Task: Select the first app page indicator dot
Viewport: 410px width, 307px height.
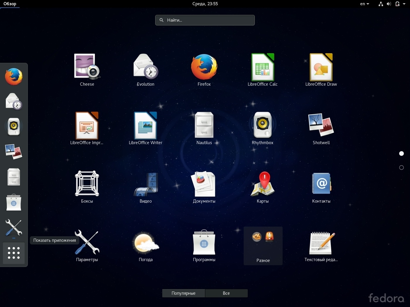Action: (402, 153)
